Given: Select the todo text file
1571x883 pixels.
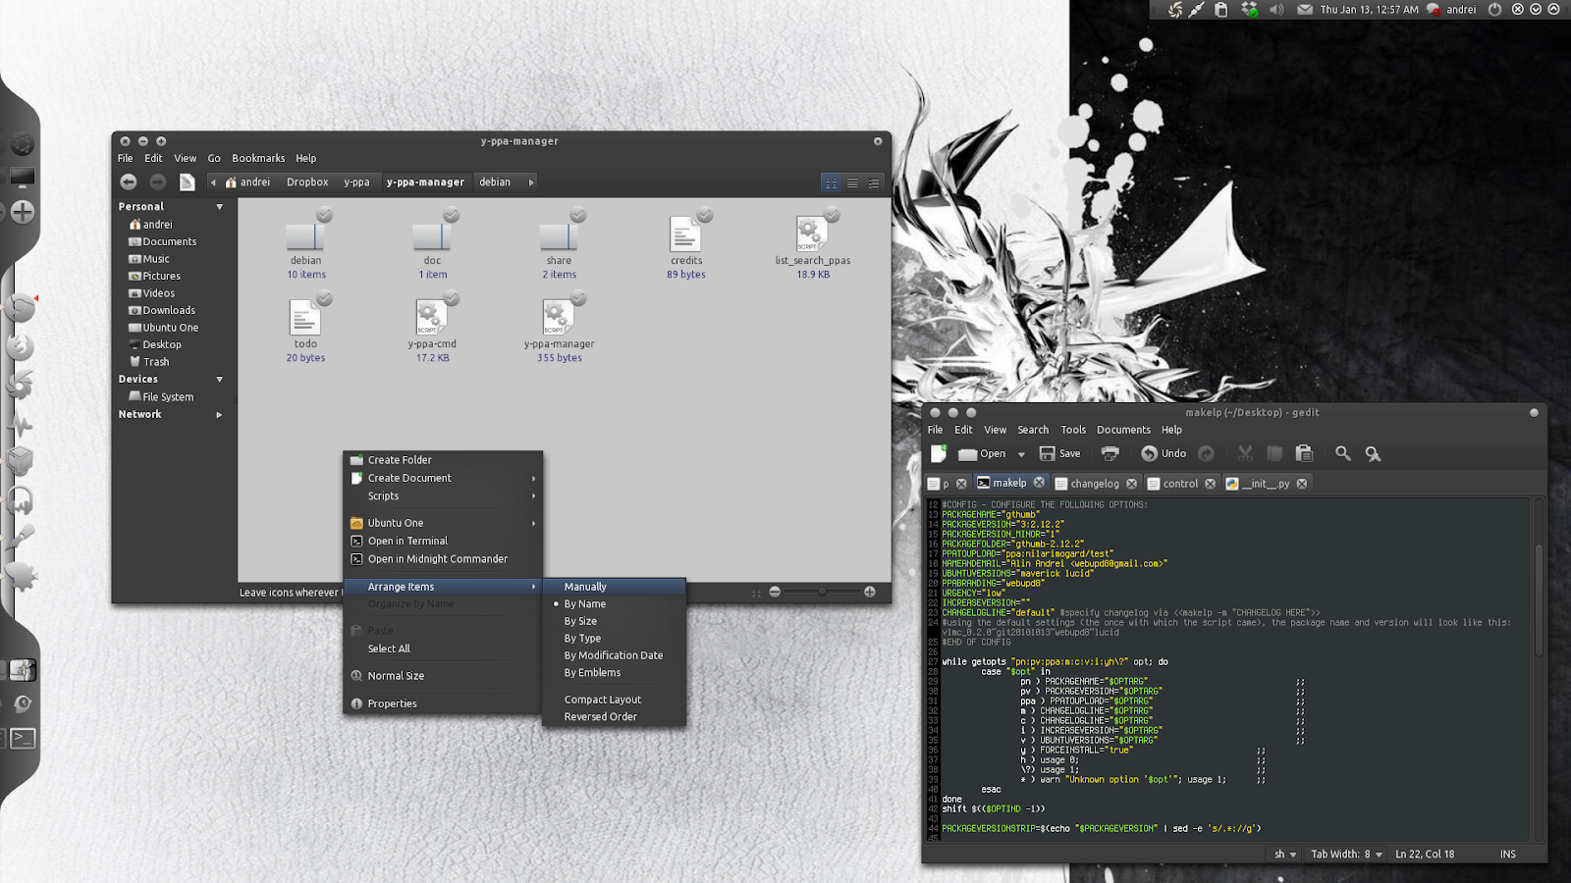Looking at the screenshot, I should [x=305, y=319].
